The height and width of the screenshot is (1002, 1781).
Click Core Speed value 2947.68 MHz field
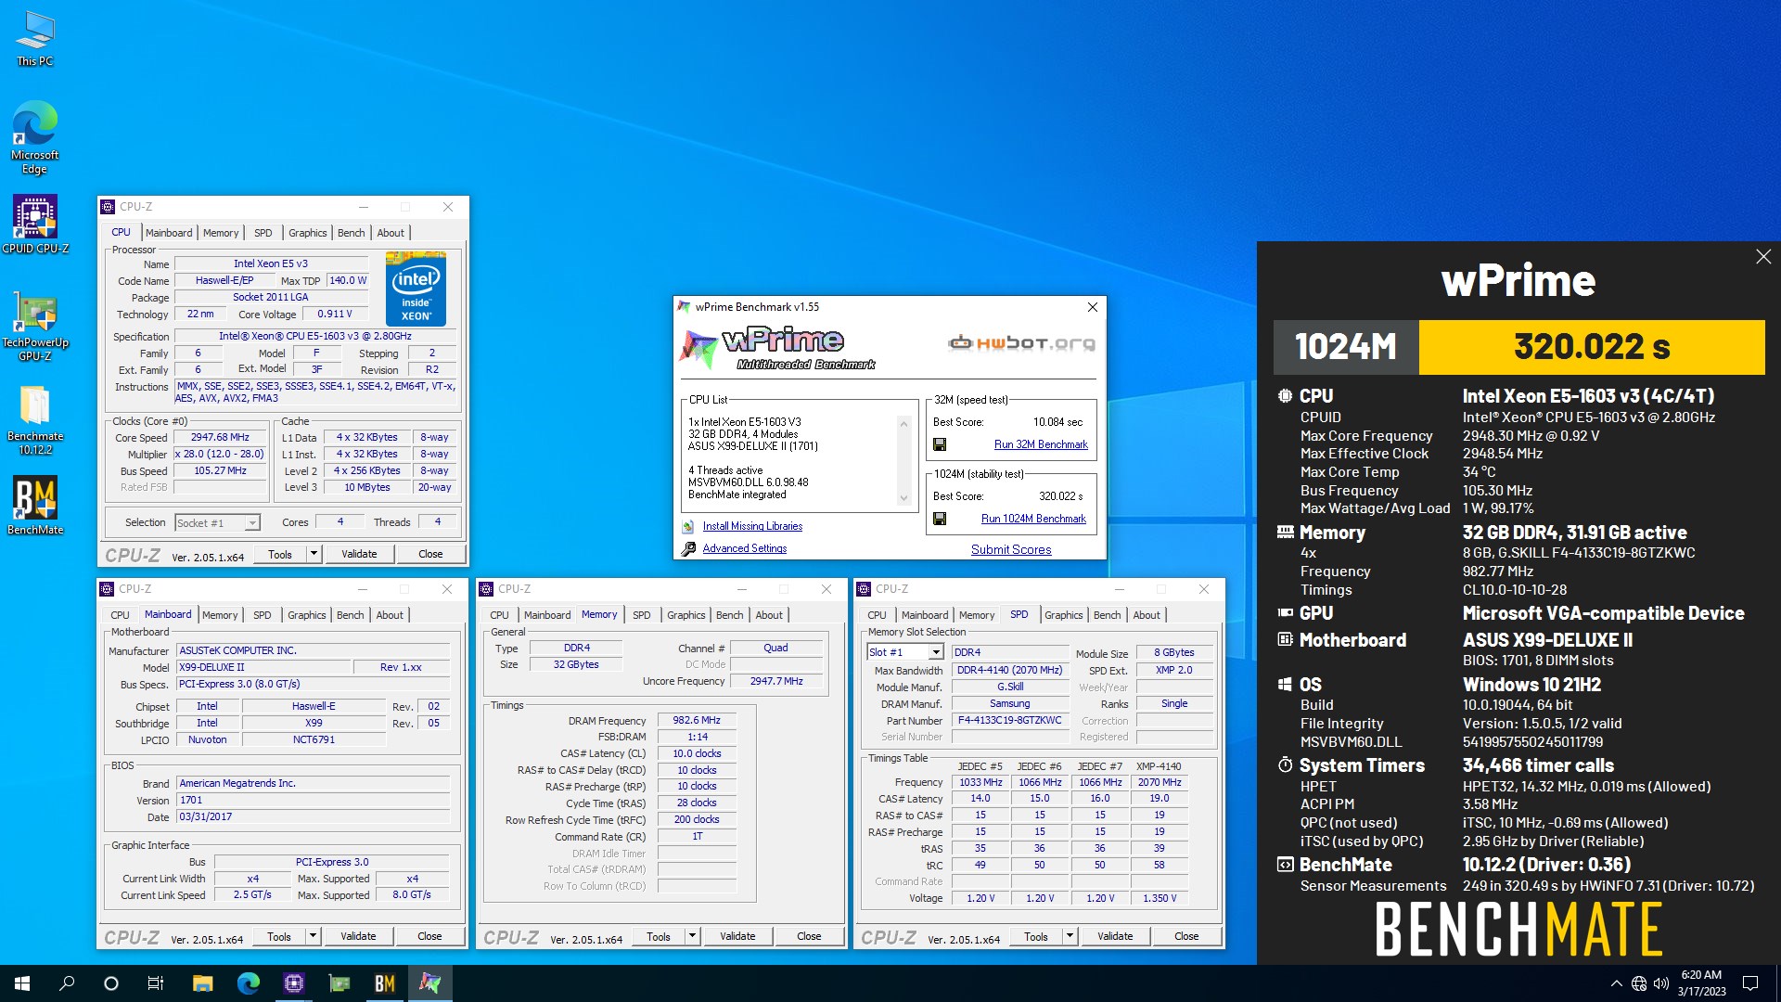pos(221,437)
